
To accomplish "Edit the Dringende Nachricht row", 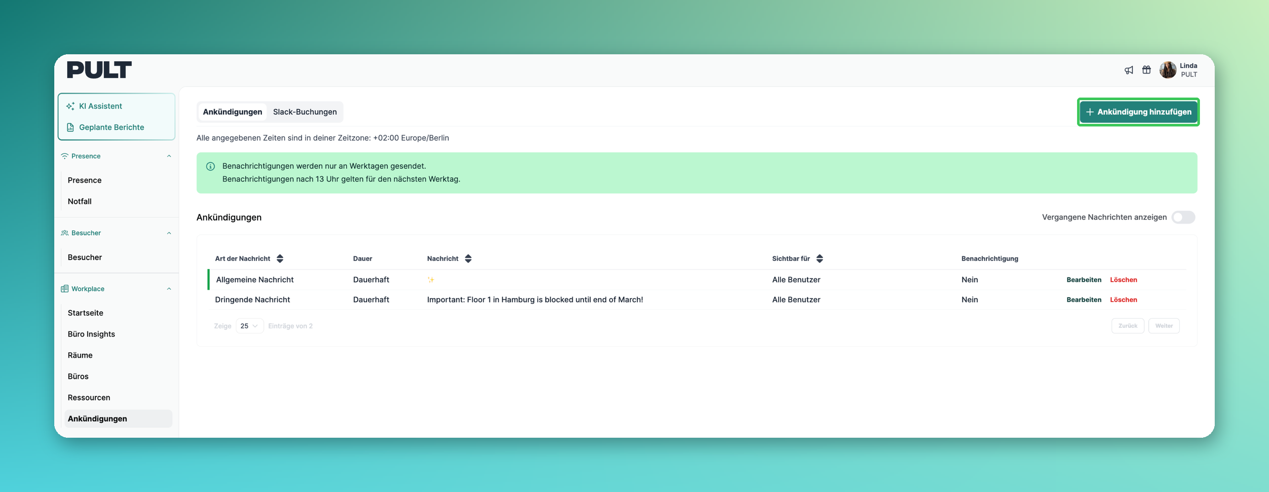I will pos(1083,300).
